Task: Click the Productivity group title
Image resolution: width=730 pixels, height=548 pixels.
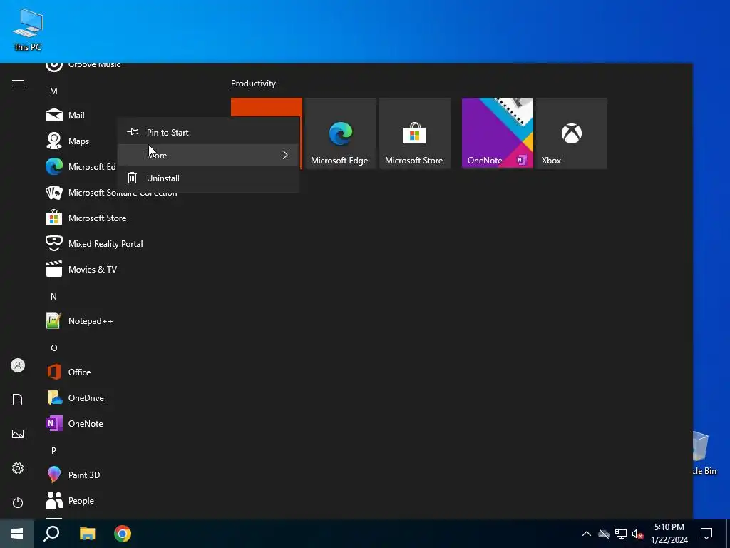Action: coord(253,83)
